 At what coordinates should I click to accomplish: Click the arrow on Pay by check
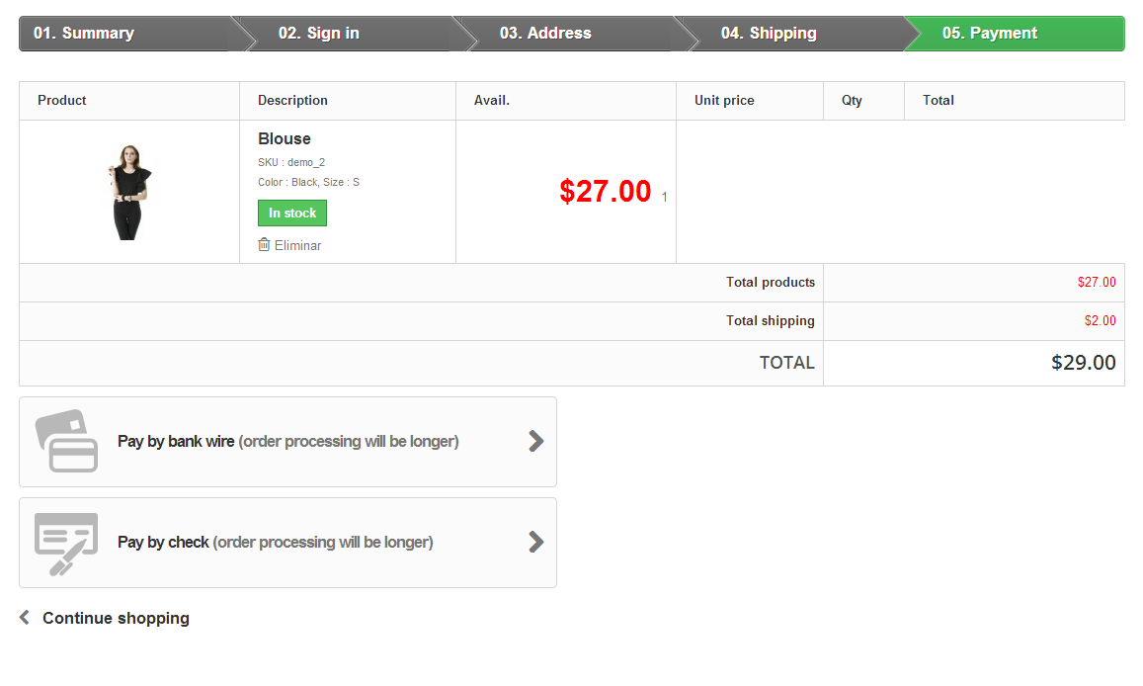535,542
